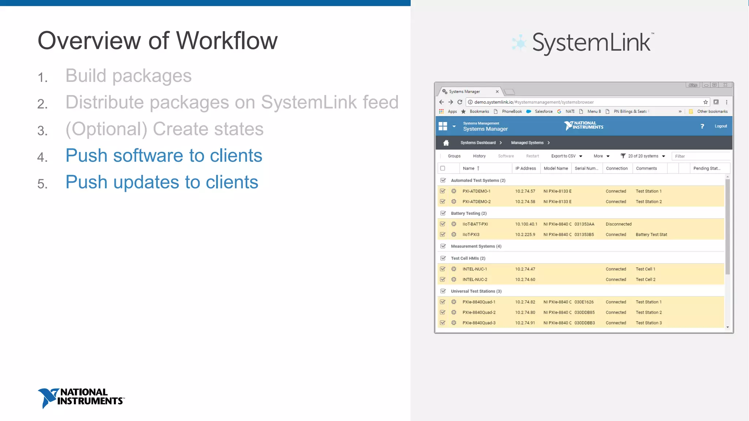Open the Salesforce bookmark
Screen dimensions: 749x421
tap(540, 111)
